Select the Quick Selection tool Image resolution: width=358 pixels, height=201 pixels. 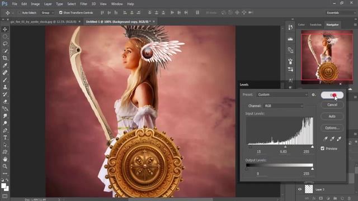[5, 51]
